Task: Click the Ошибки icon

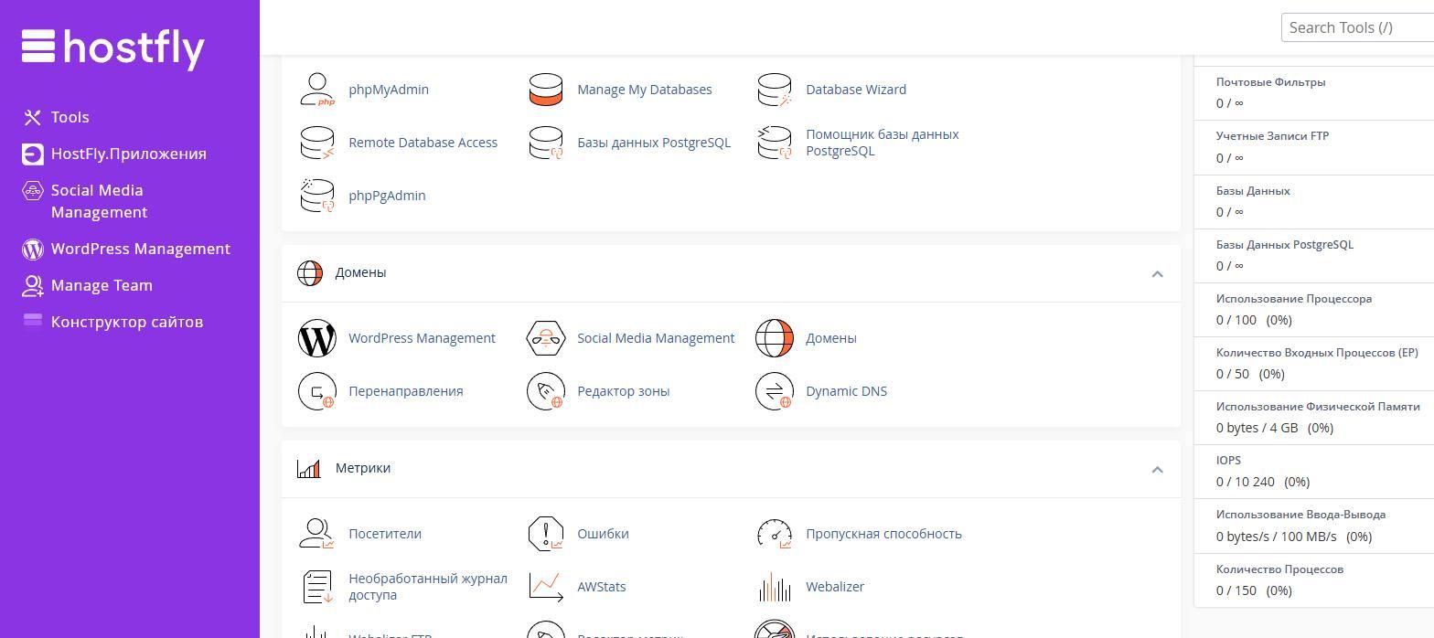Action: pos(546,534)
